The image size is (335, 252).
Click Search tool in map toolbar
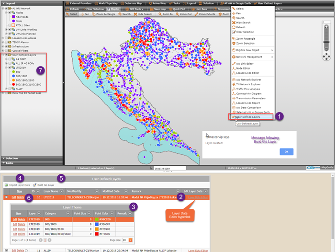click(x=124, y=14)
